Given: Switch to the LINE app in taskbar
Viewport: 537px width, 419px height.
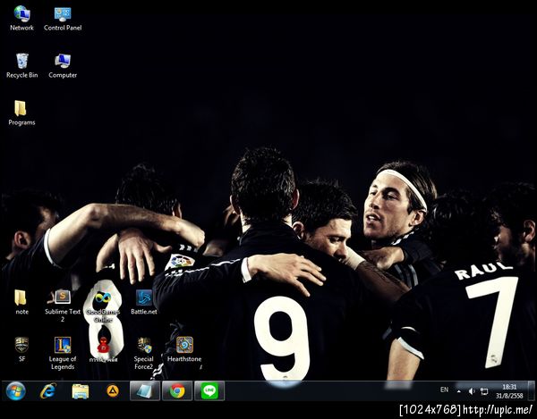Looking at the screenshot, I should pyautogui.click(x=209, y=391).
